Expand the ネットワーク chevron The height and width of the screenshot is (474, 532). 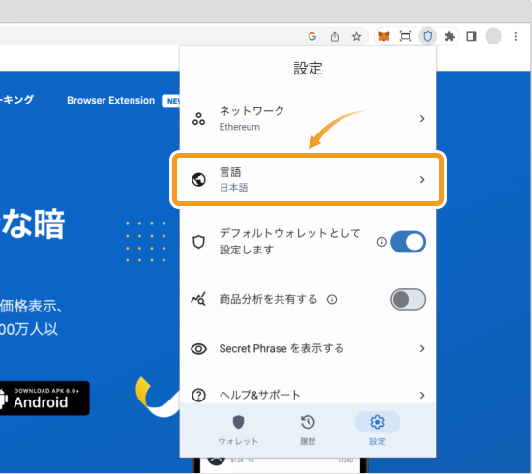[x=422, y=119]
